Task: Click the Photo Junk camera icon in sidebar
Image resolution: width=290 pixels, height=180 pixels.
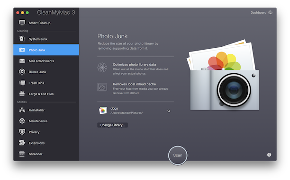Action: 22,50
